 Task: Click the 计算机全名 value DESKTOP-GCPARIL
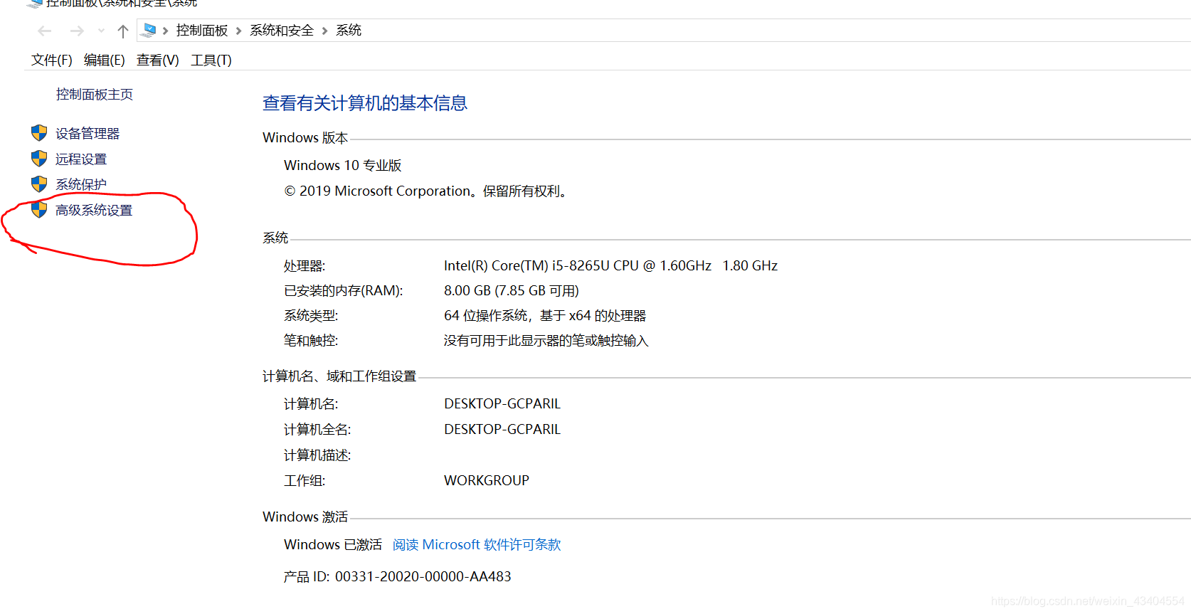point(502,429)
